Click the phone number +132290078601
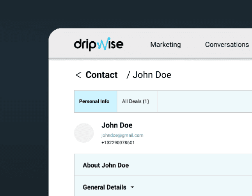 coord(118,143)
